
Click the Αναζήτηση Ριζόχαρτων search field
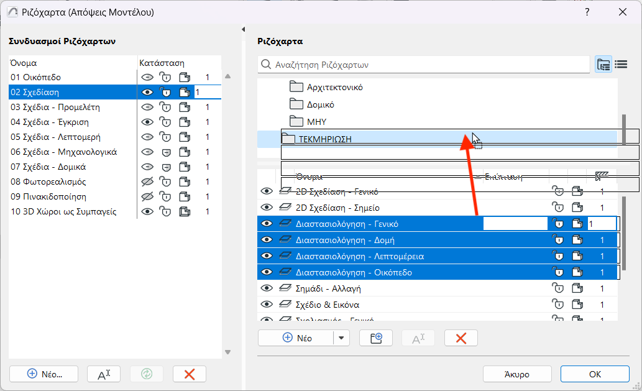429,65
